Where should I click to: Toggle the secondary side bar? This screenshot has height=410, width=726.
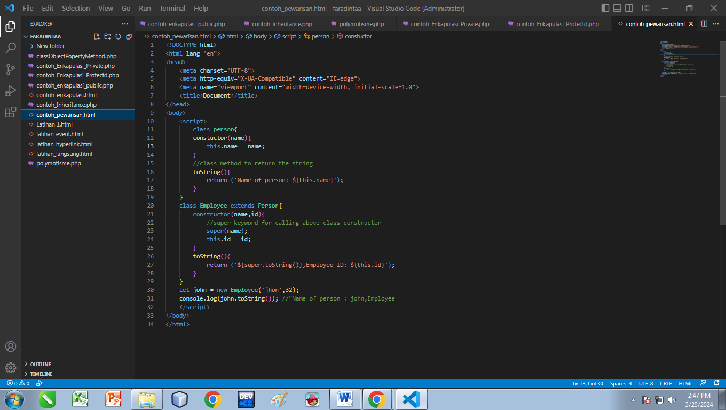629,8
